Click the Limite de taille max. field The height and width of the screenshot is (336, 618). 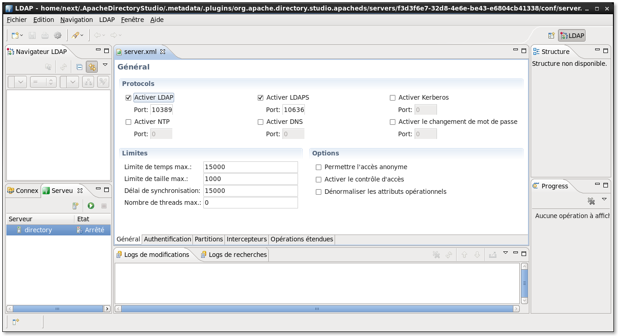coord(250,179)
